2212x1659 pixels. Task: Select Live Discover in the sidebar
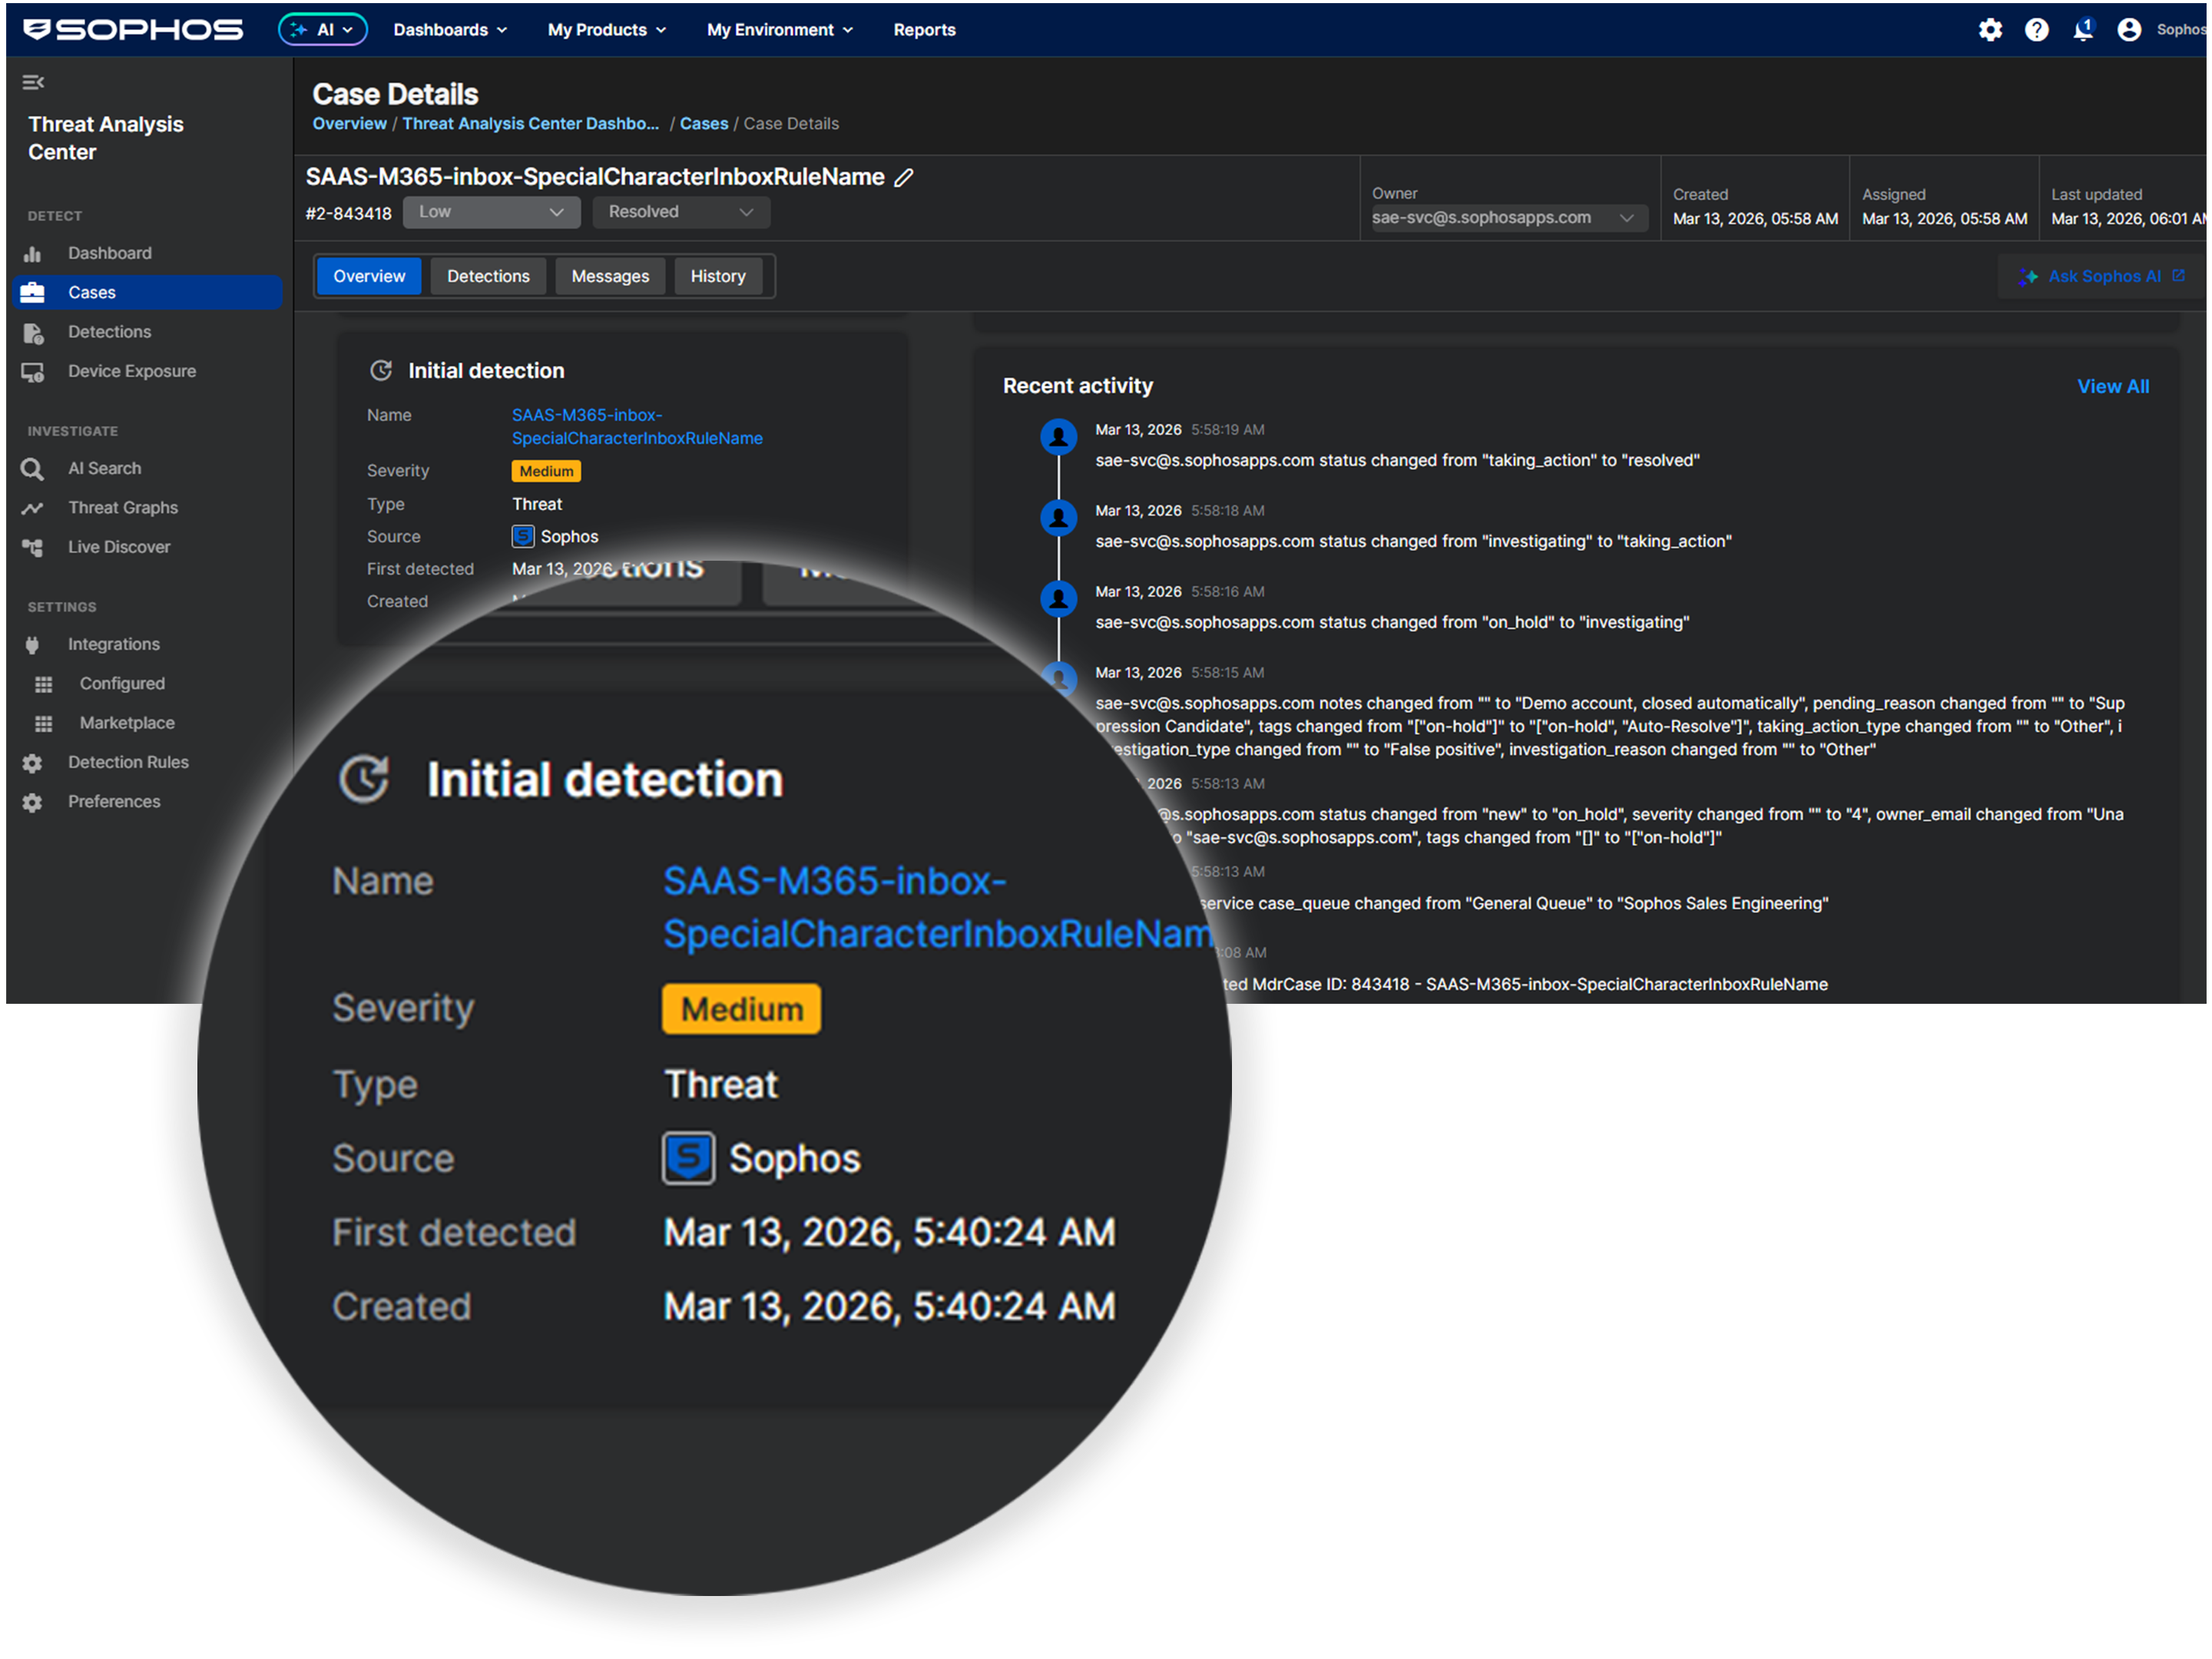(x=119, y=546)
